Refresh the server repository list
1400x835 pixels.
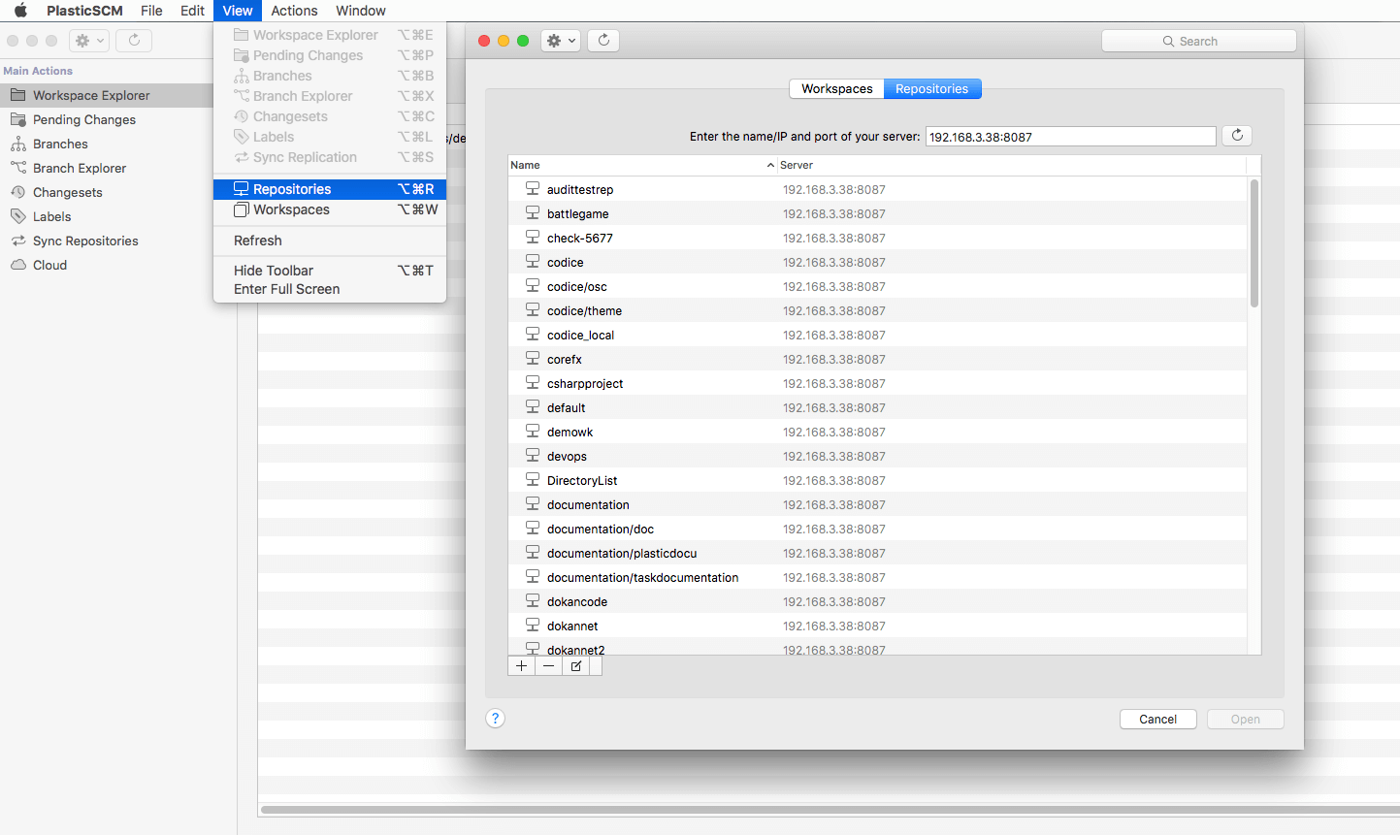click(1237, 136)
